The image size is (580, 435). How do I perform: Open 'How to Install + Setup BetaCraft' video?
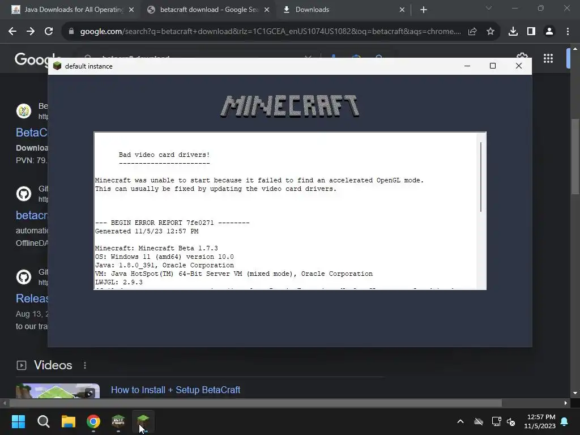coord(176,390)
